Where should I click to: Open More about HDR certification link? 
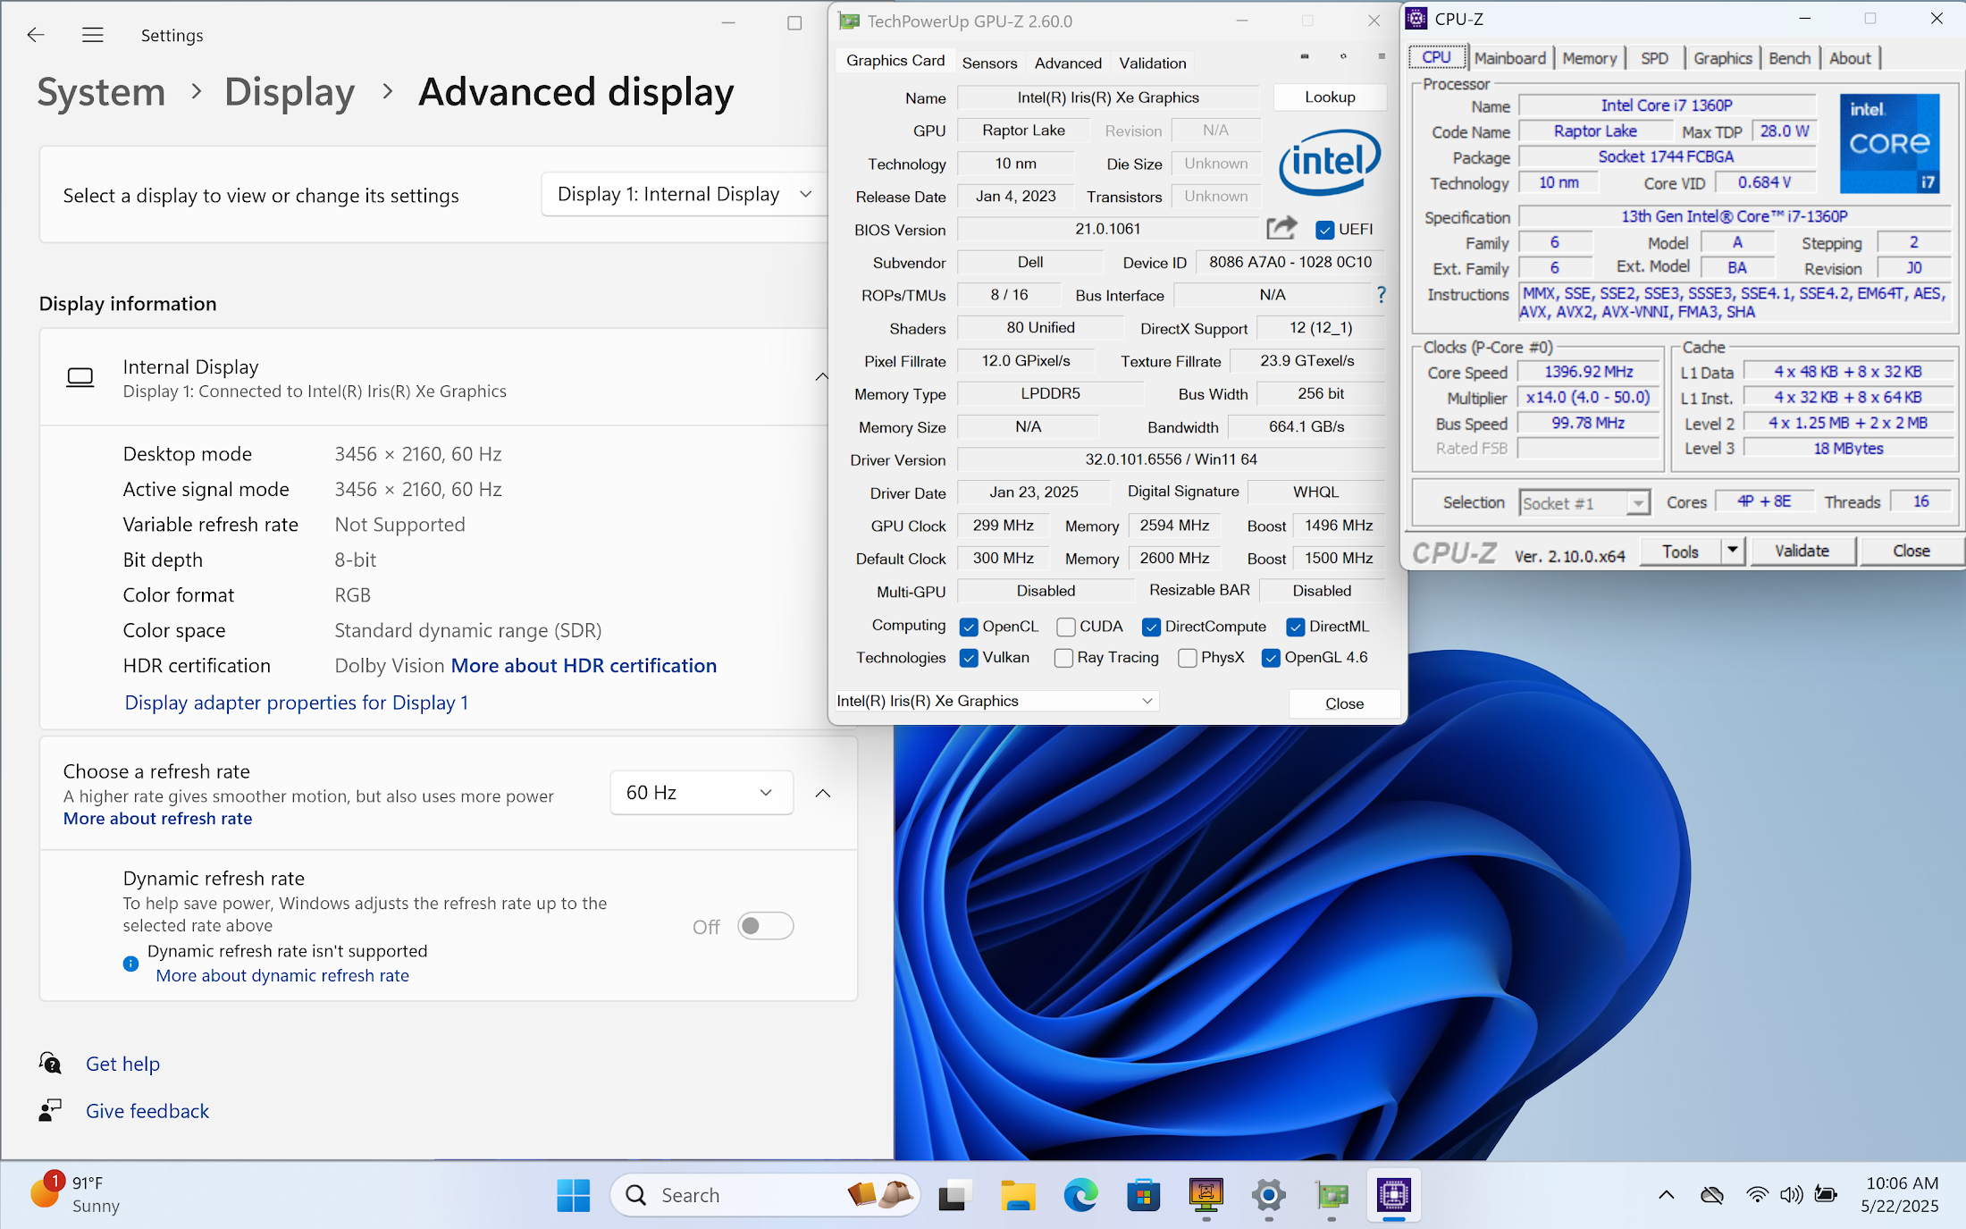(x=584, y=666)
